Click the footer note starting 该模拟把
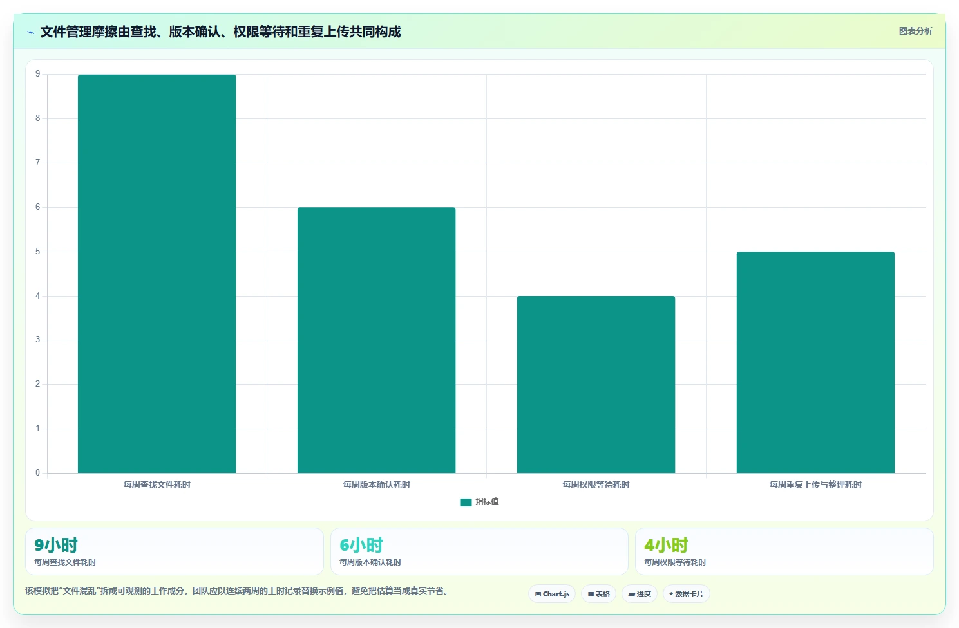This screenshot has height=628, width=959. click(x=236, y=591)
